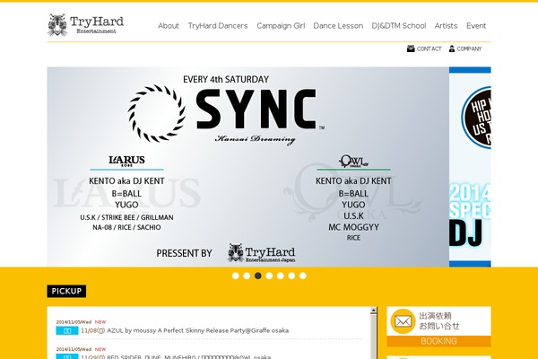
Task: Click the TryHard Entertainment tiger logo
Action: pyautogui.click(x=85, y=25)
